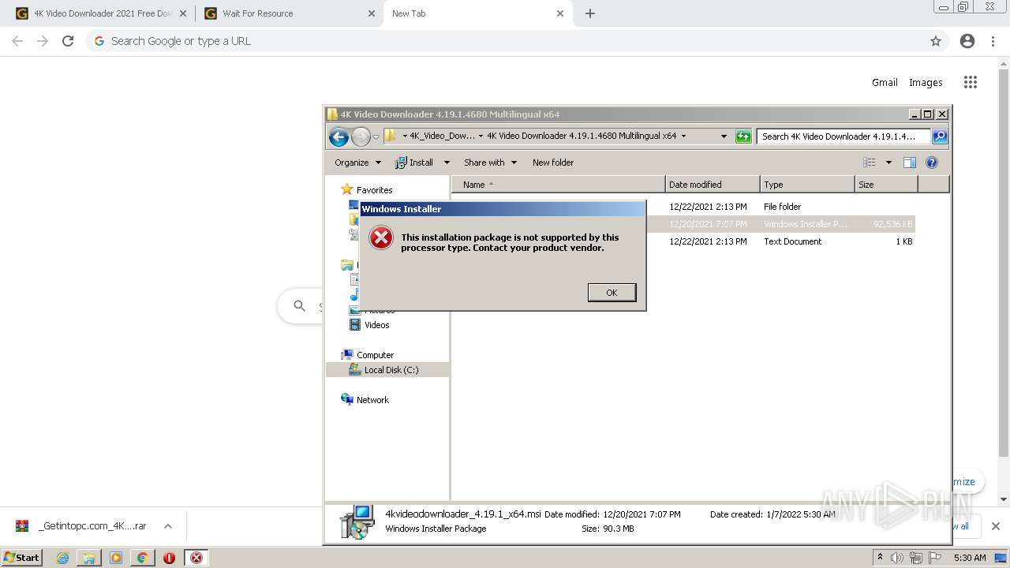This screenshot has height=568, width=1010.
Task: Click the green refresh button in Explorer
Action: pyautogui.click(x=743, y=136)
